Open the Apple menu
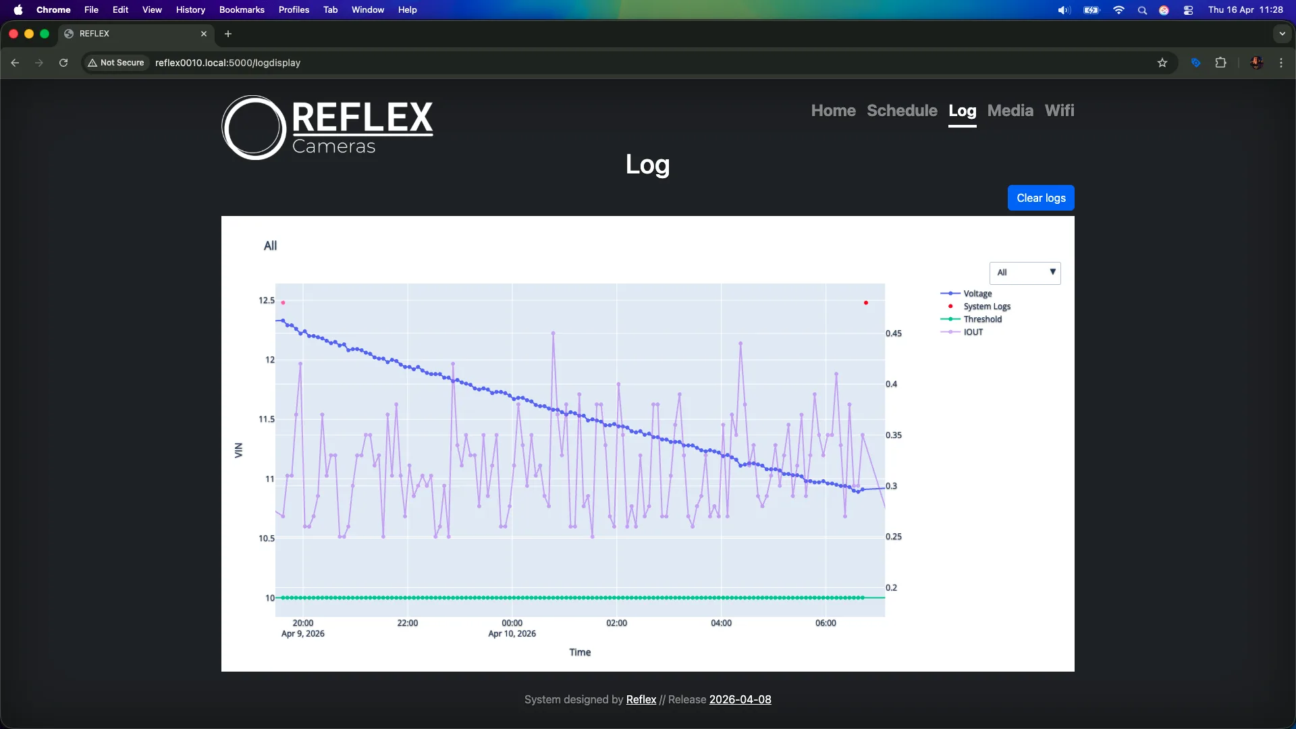The image size is (1296, 729). click(18, 10)
